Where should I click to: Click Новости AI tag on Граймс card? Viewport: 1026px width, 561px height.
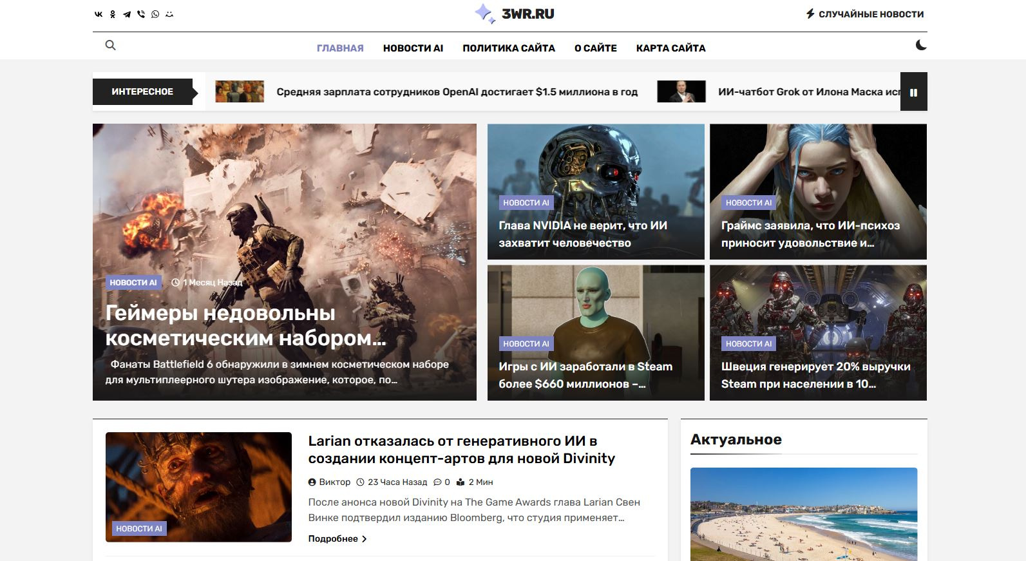point(748,203)
